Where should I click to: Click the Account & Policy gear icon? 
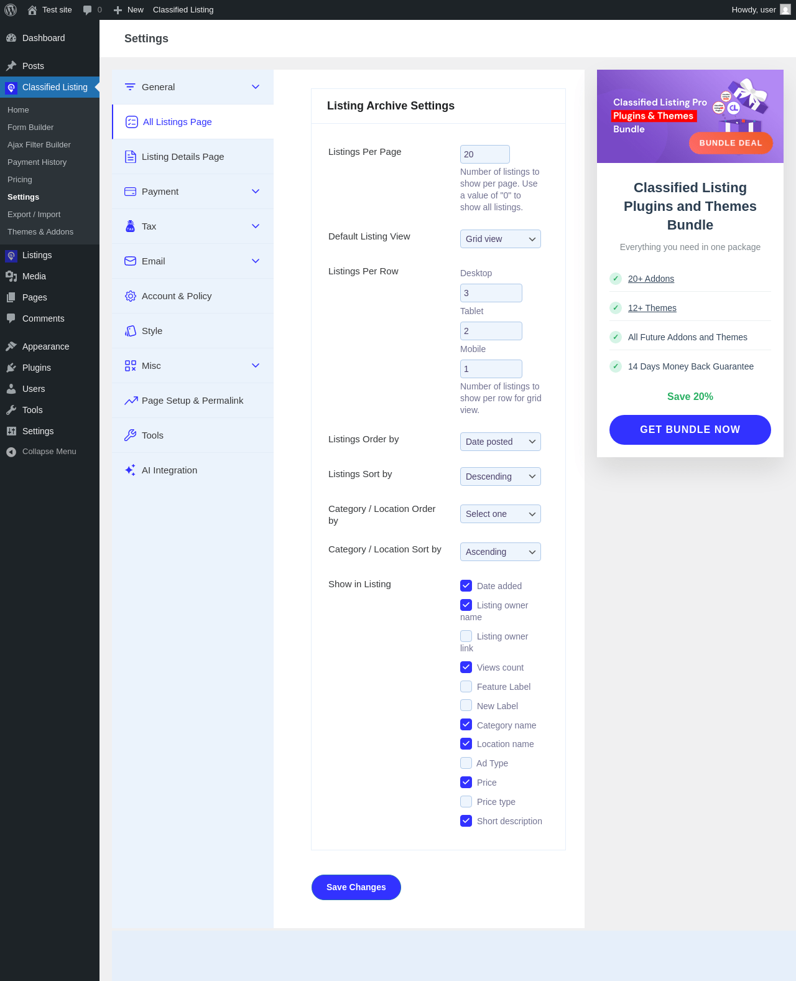point(130,296)
